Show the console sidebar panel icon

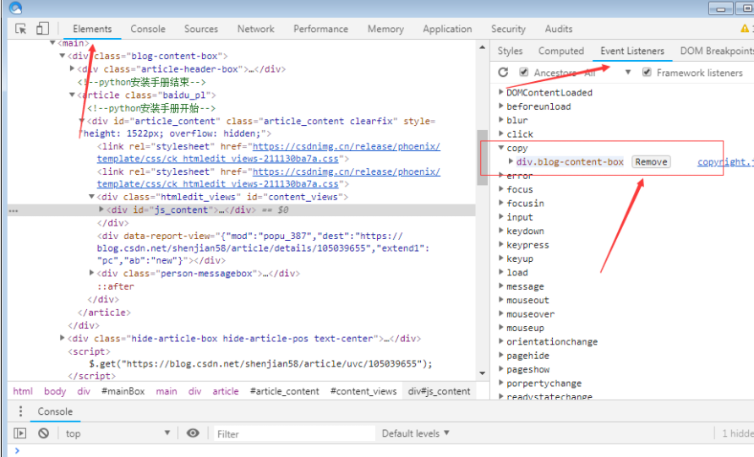point(20,433)
